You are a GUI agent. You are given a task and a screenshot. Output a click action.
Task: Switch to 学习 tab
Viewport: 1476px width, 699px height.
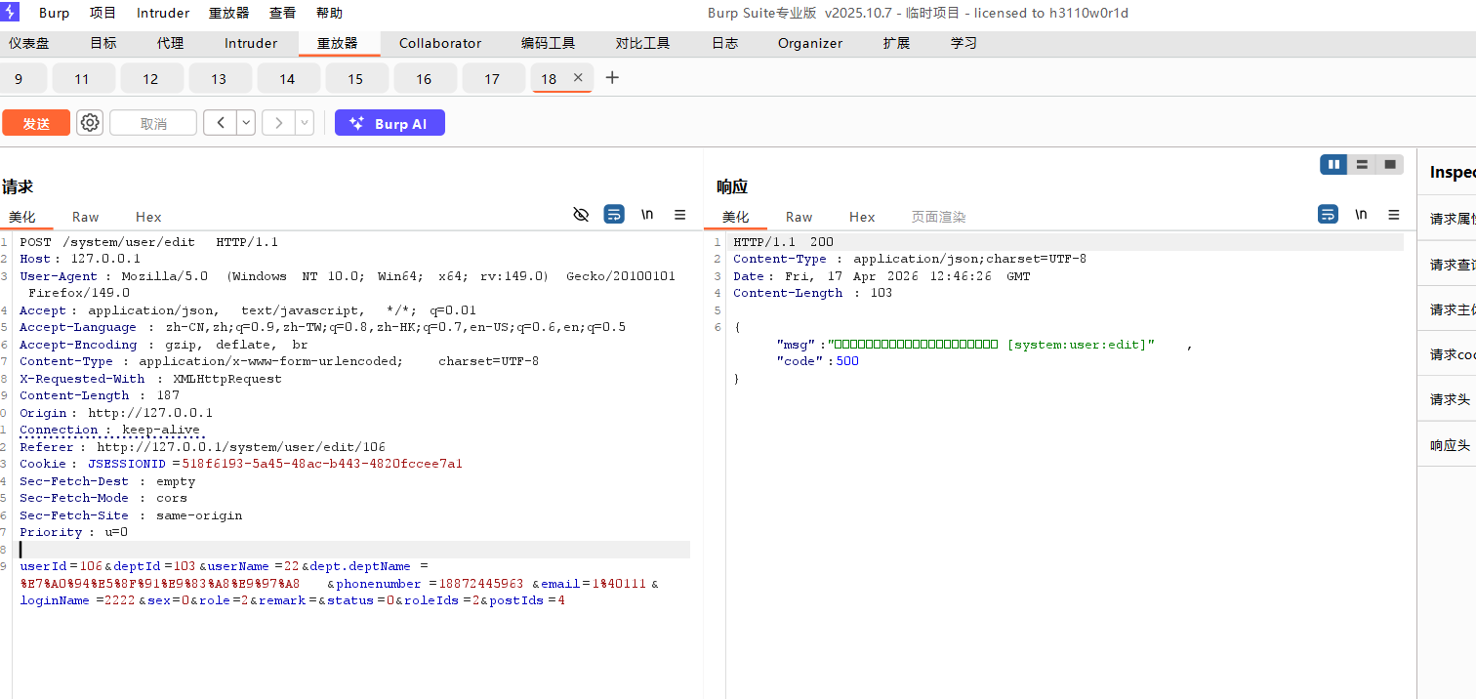tap(963, 43)
